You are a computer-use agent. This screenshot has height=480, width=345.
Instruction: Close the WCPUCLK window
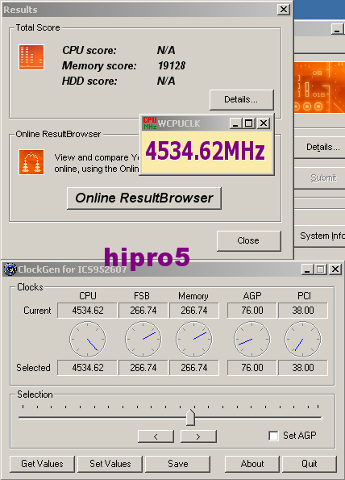pos(264,123)
